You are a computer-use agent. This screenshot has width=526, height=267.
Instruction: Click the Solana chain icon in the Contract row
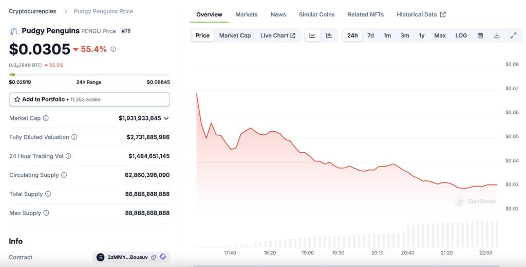coord(100,257)
